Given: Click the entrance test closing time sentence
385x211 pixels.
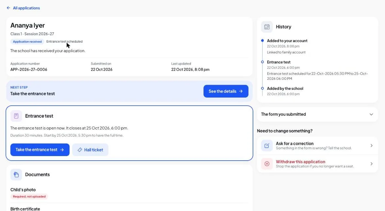Looking at the screenshot, I should coord(69,128).
